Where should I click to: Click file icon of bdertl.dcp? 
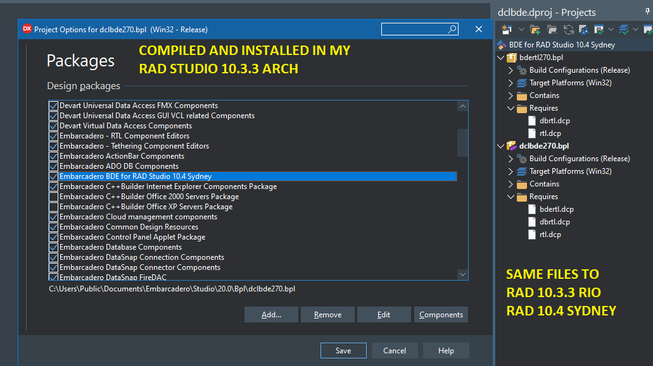(532, 209)
